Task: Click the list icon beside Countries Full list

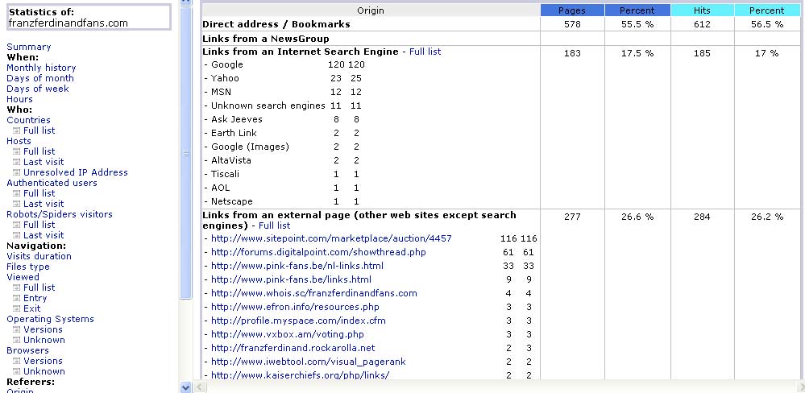Action: (x=16, y=130)
